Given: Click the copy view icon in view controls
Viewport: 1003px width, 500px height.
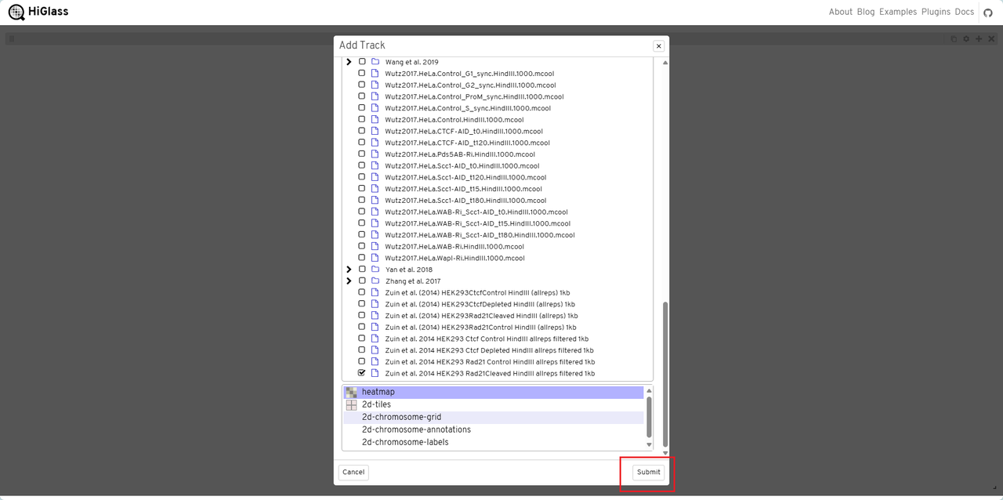Looking at the screenshot, I should [953, 38].
